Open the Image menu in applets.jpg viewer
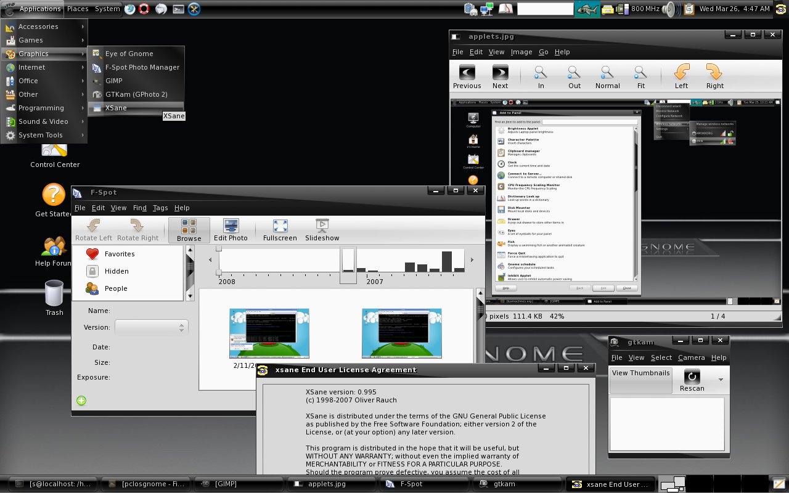Screen dimensions: 789x493 coord(521,52)
